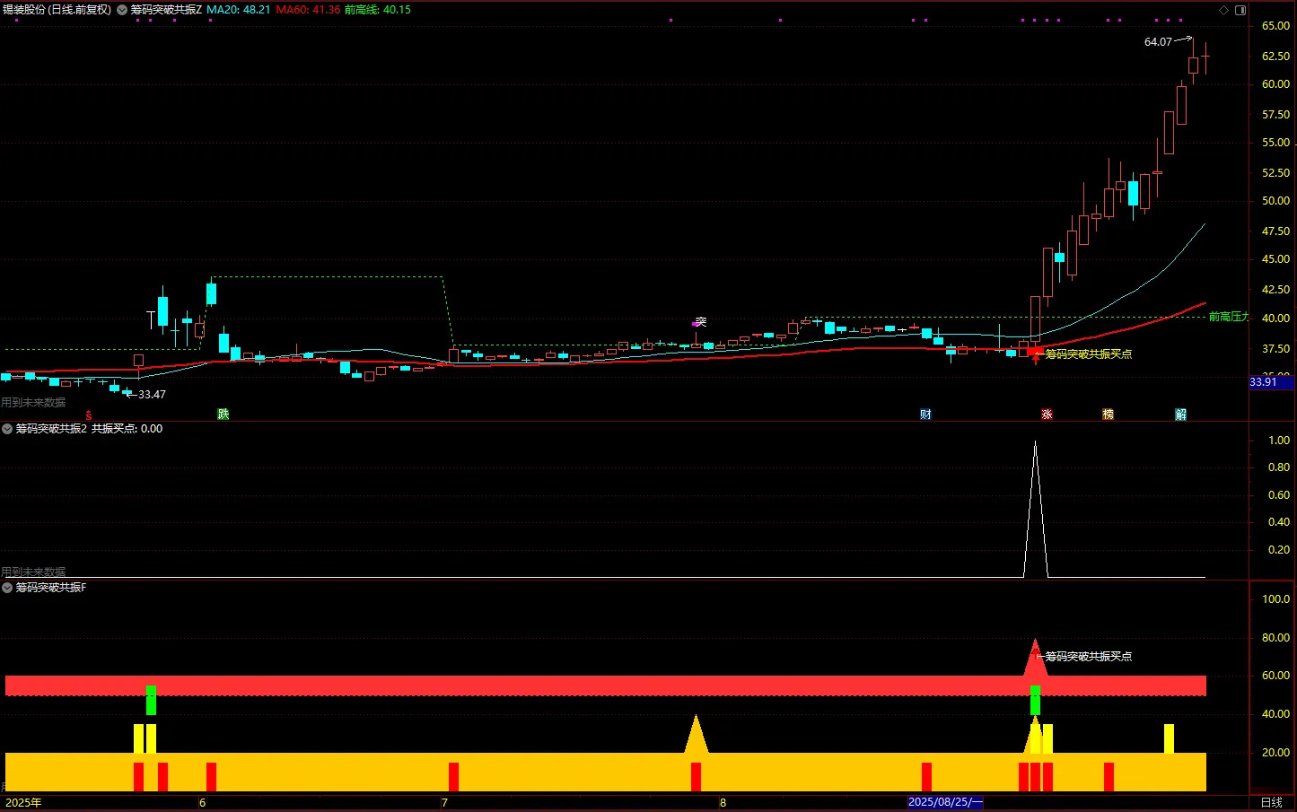Click the red $ marker icon
This screenshot has height=812, width=1297.
coord(89,415)
